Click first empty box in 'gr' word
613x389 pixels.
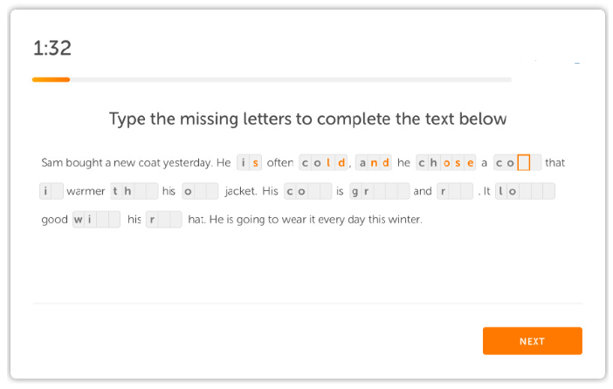(379, 191)
